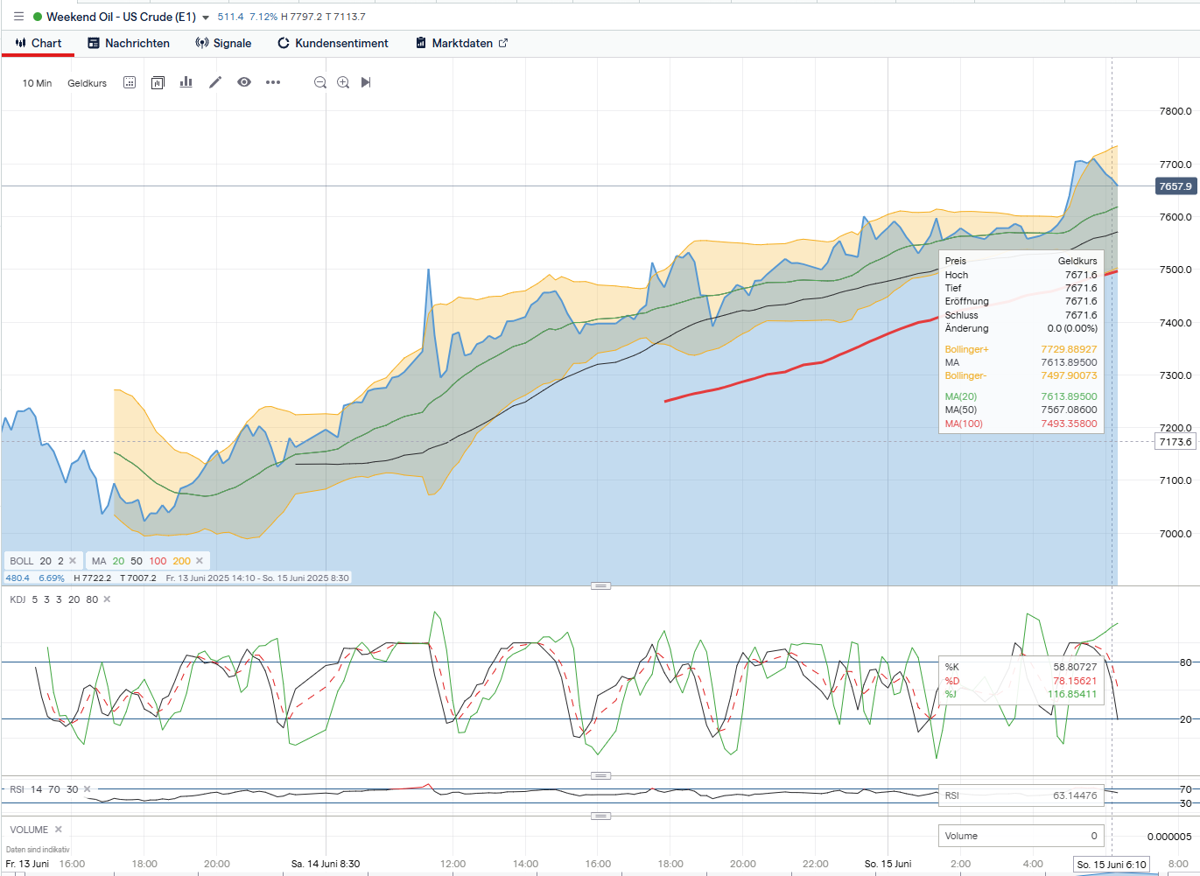Click the time label So. 15 Juni 6:10

click(x=1112, y=865)
